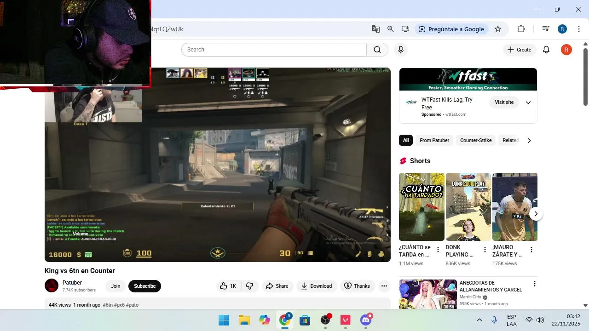Like the video with thumbs up
The width and height of the screenshot is (589, 331).
pyautogui.click(x=228, y=286)
